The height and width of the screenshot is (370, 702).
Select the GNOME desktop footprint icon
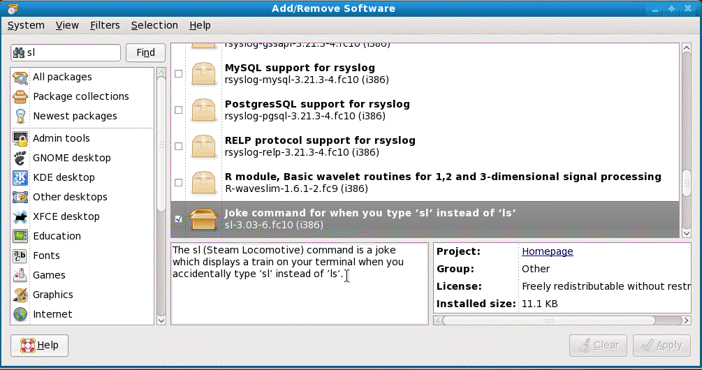coord(20,158)
